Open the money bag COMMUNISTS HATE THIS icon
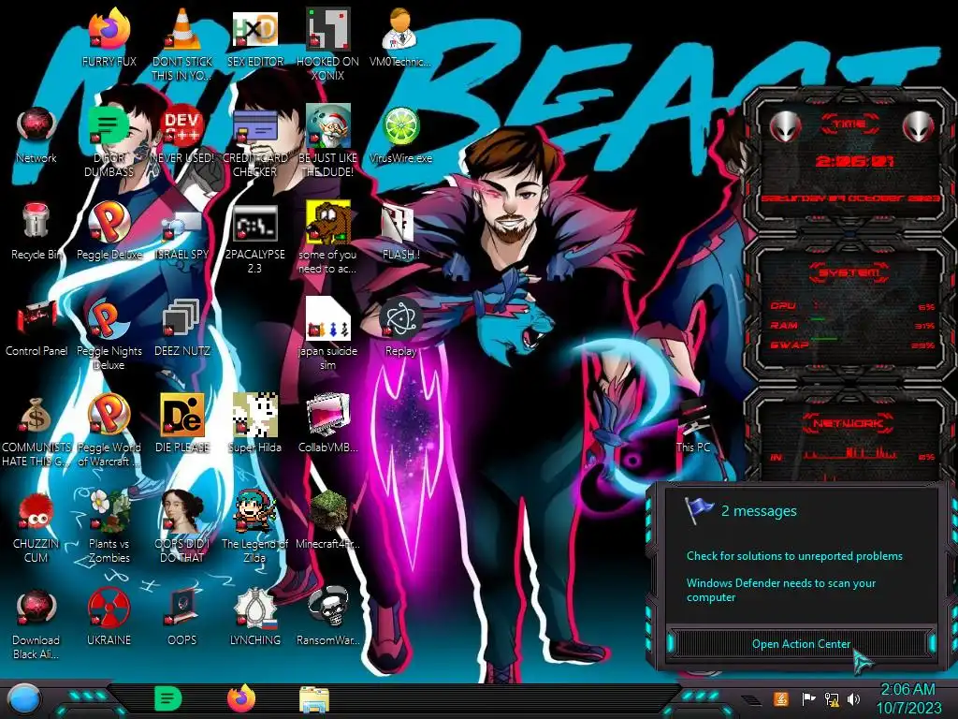Screen dimensions: 958x719 (x=36, y=415)
